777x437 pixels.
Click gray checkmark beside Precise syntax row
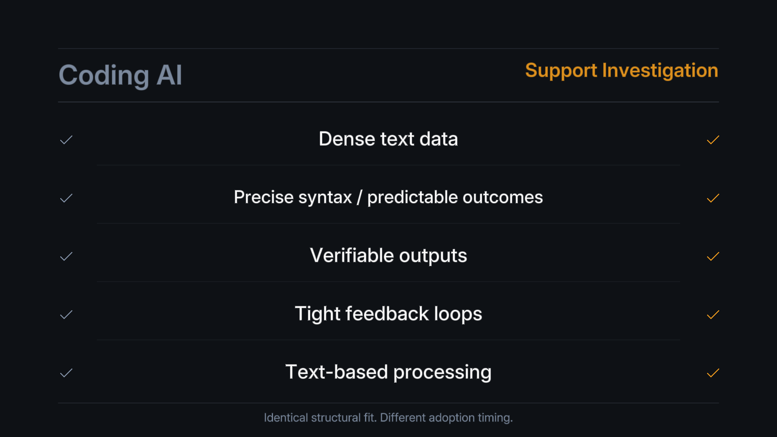[66, 198]
